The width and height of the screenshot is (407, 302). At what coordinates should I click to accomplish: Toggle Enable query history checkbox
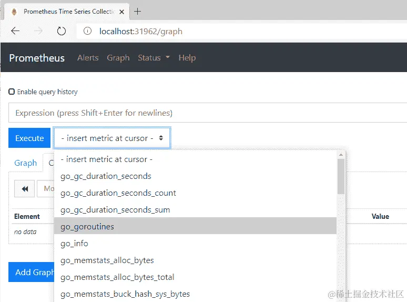coord(12,92)
